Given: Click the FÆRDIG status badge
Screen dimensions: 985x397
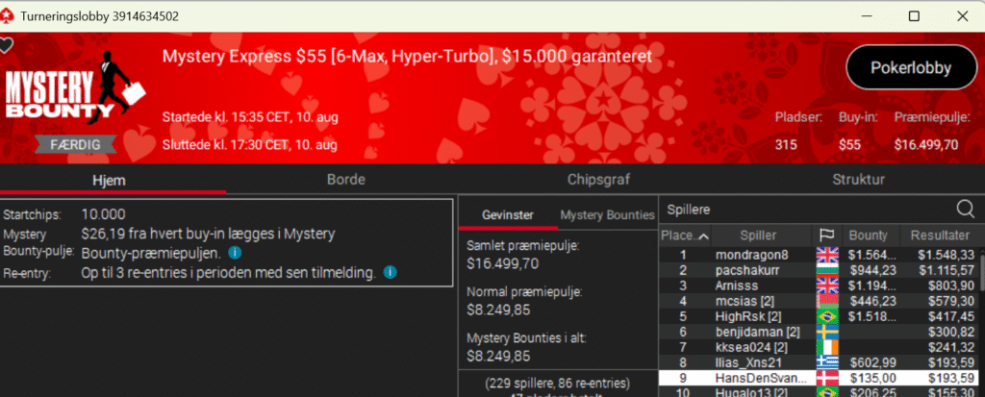Looking at the screenshot, I should [x=75, y=145].
